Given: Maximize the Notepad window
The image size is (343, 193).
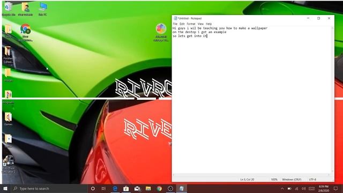Looking at the screenshot, I should tap(318, 18).
